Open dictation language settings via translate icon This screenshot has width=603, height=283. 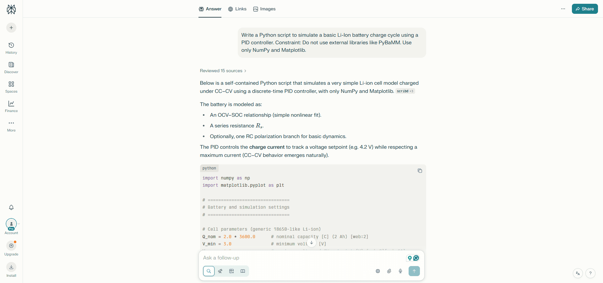click(578, 273)
